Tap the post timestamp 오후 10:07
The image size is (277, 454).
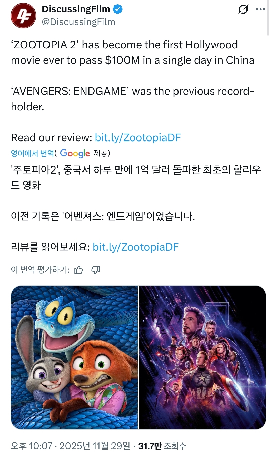[x=32, y=446]
